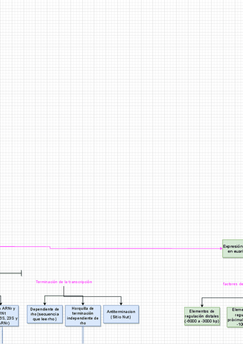Select the 'Dependiente de rho' blue box
243x344 pixels.
45,314
